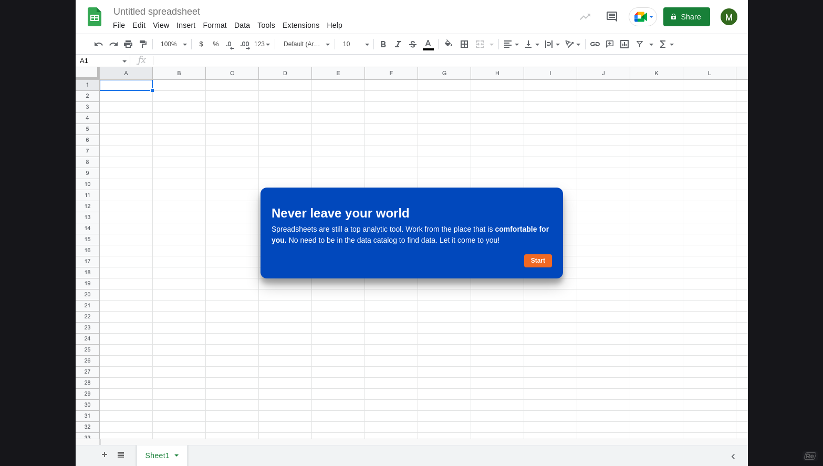The height and width of the screenshot is (466, 823).
Task: Open the Insert link tool
Action: point(595,44)
